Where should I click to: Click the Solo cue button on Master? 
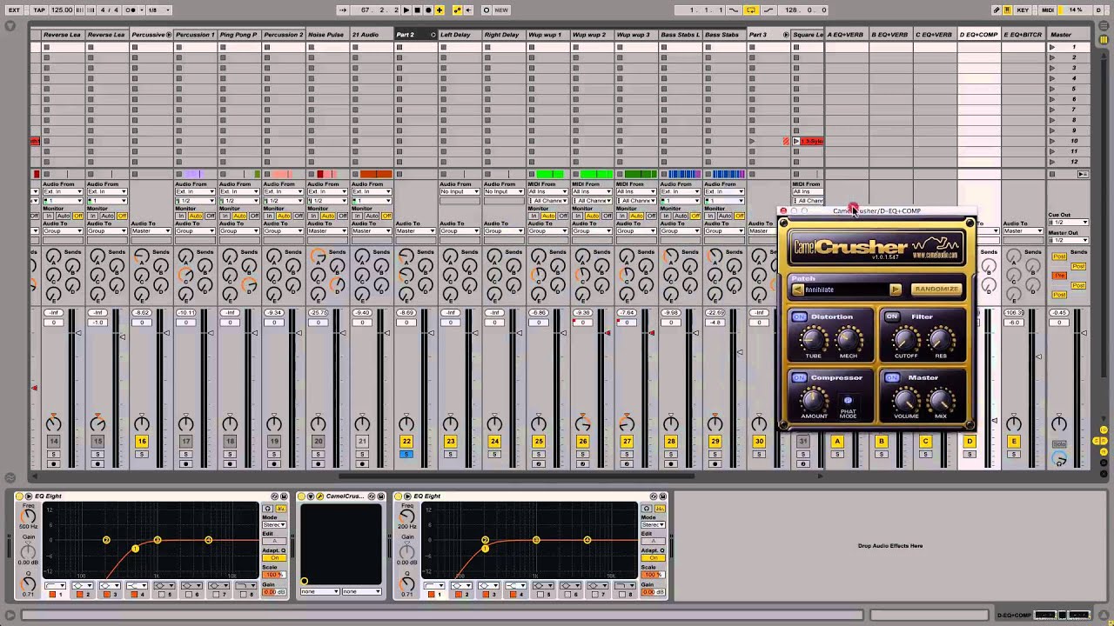pyautogui.click(x=1059, y=444)
